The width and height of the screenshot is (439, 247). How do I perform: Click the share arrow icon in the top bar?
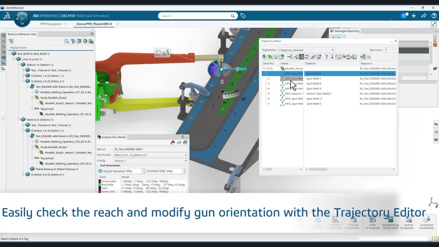pos(423,16)
